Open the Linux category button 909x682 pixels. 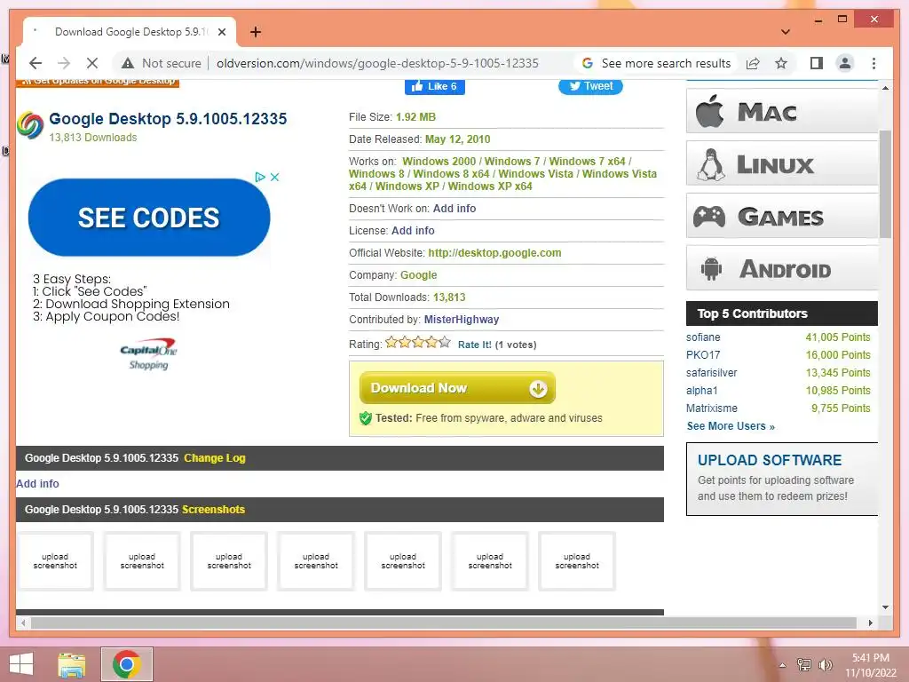click(x=782, y=163)
